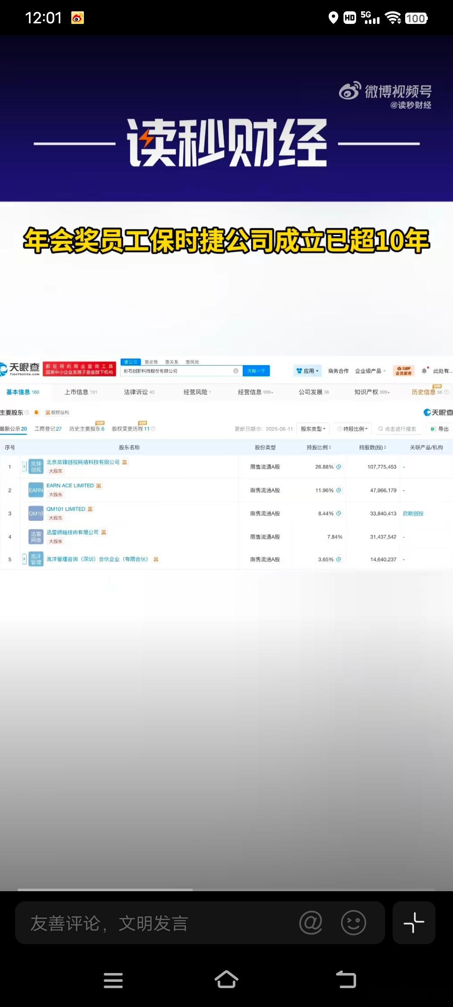Click the SVIP 会员服务 badge
453x1007 pixels.
coord(404,370)
